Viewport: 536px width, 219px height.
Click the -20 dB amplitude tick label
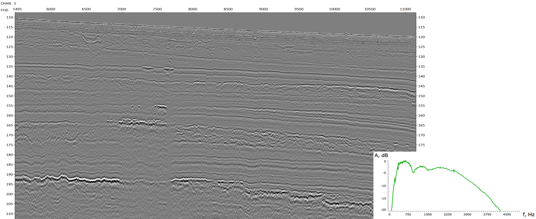tap(383, 210)
